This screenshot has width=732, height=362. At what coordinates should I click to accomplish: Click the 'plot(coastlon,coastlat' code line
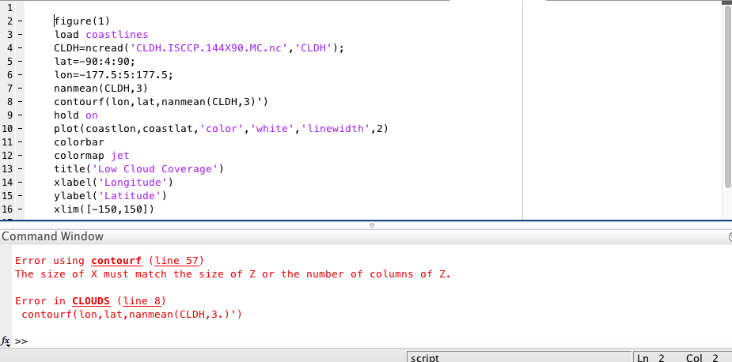(x=221, y=129)
